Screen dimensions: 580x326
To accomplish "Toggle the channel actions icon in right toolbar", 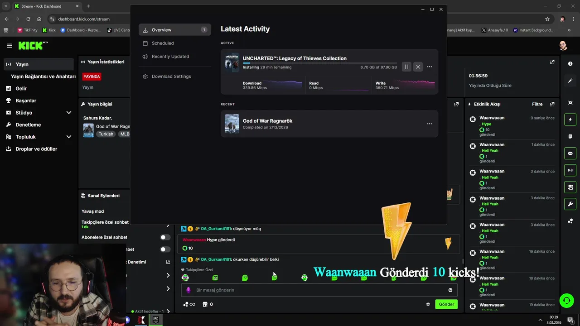I will click(570, 187).
